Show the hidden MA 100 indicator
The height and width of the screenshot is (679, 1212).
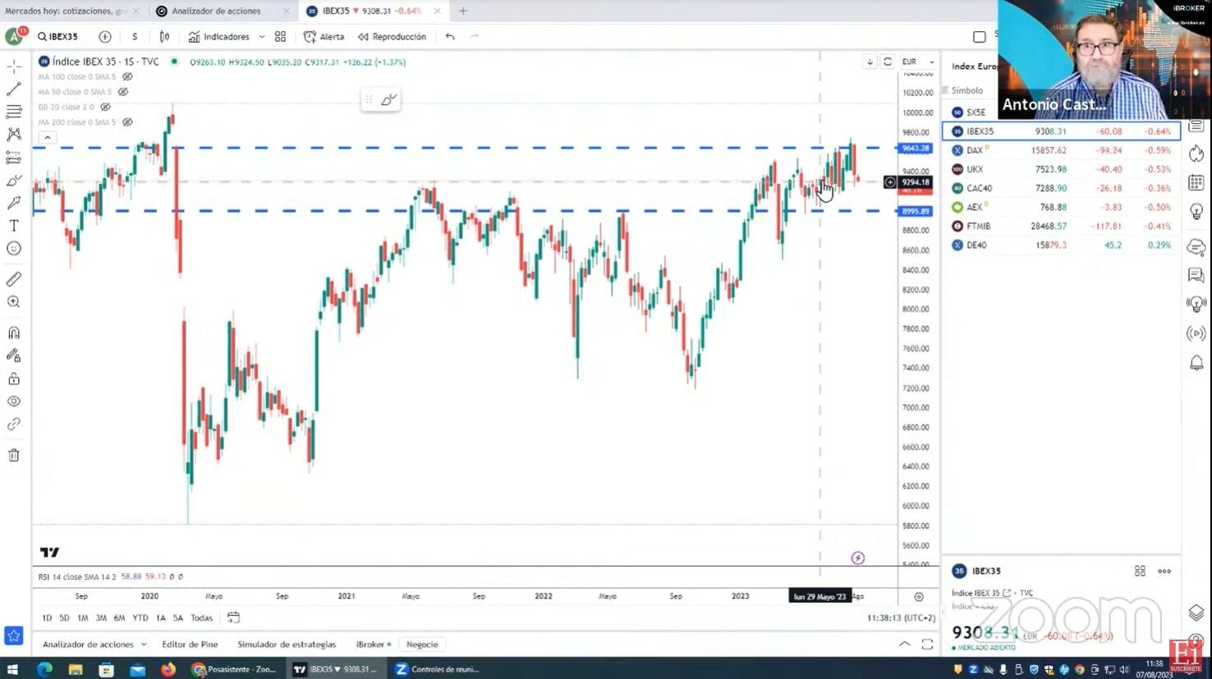click(127, 77)
